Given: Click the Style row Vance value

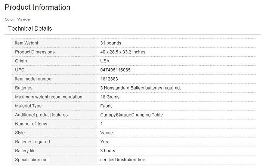Looking at the screenshot, I should pyautogui.click(x=106, y=133).
